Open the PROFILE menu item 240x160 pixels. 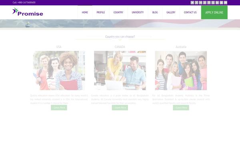tap(101, 12)
